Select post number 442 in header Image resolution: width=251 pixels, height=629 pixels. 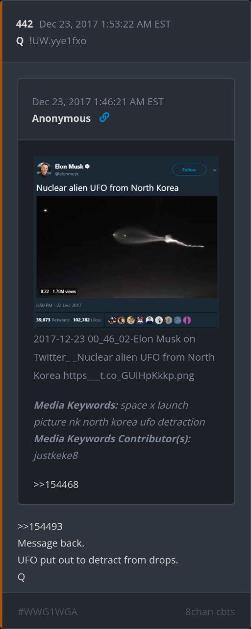click(x=25, y=24)
